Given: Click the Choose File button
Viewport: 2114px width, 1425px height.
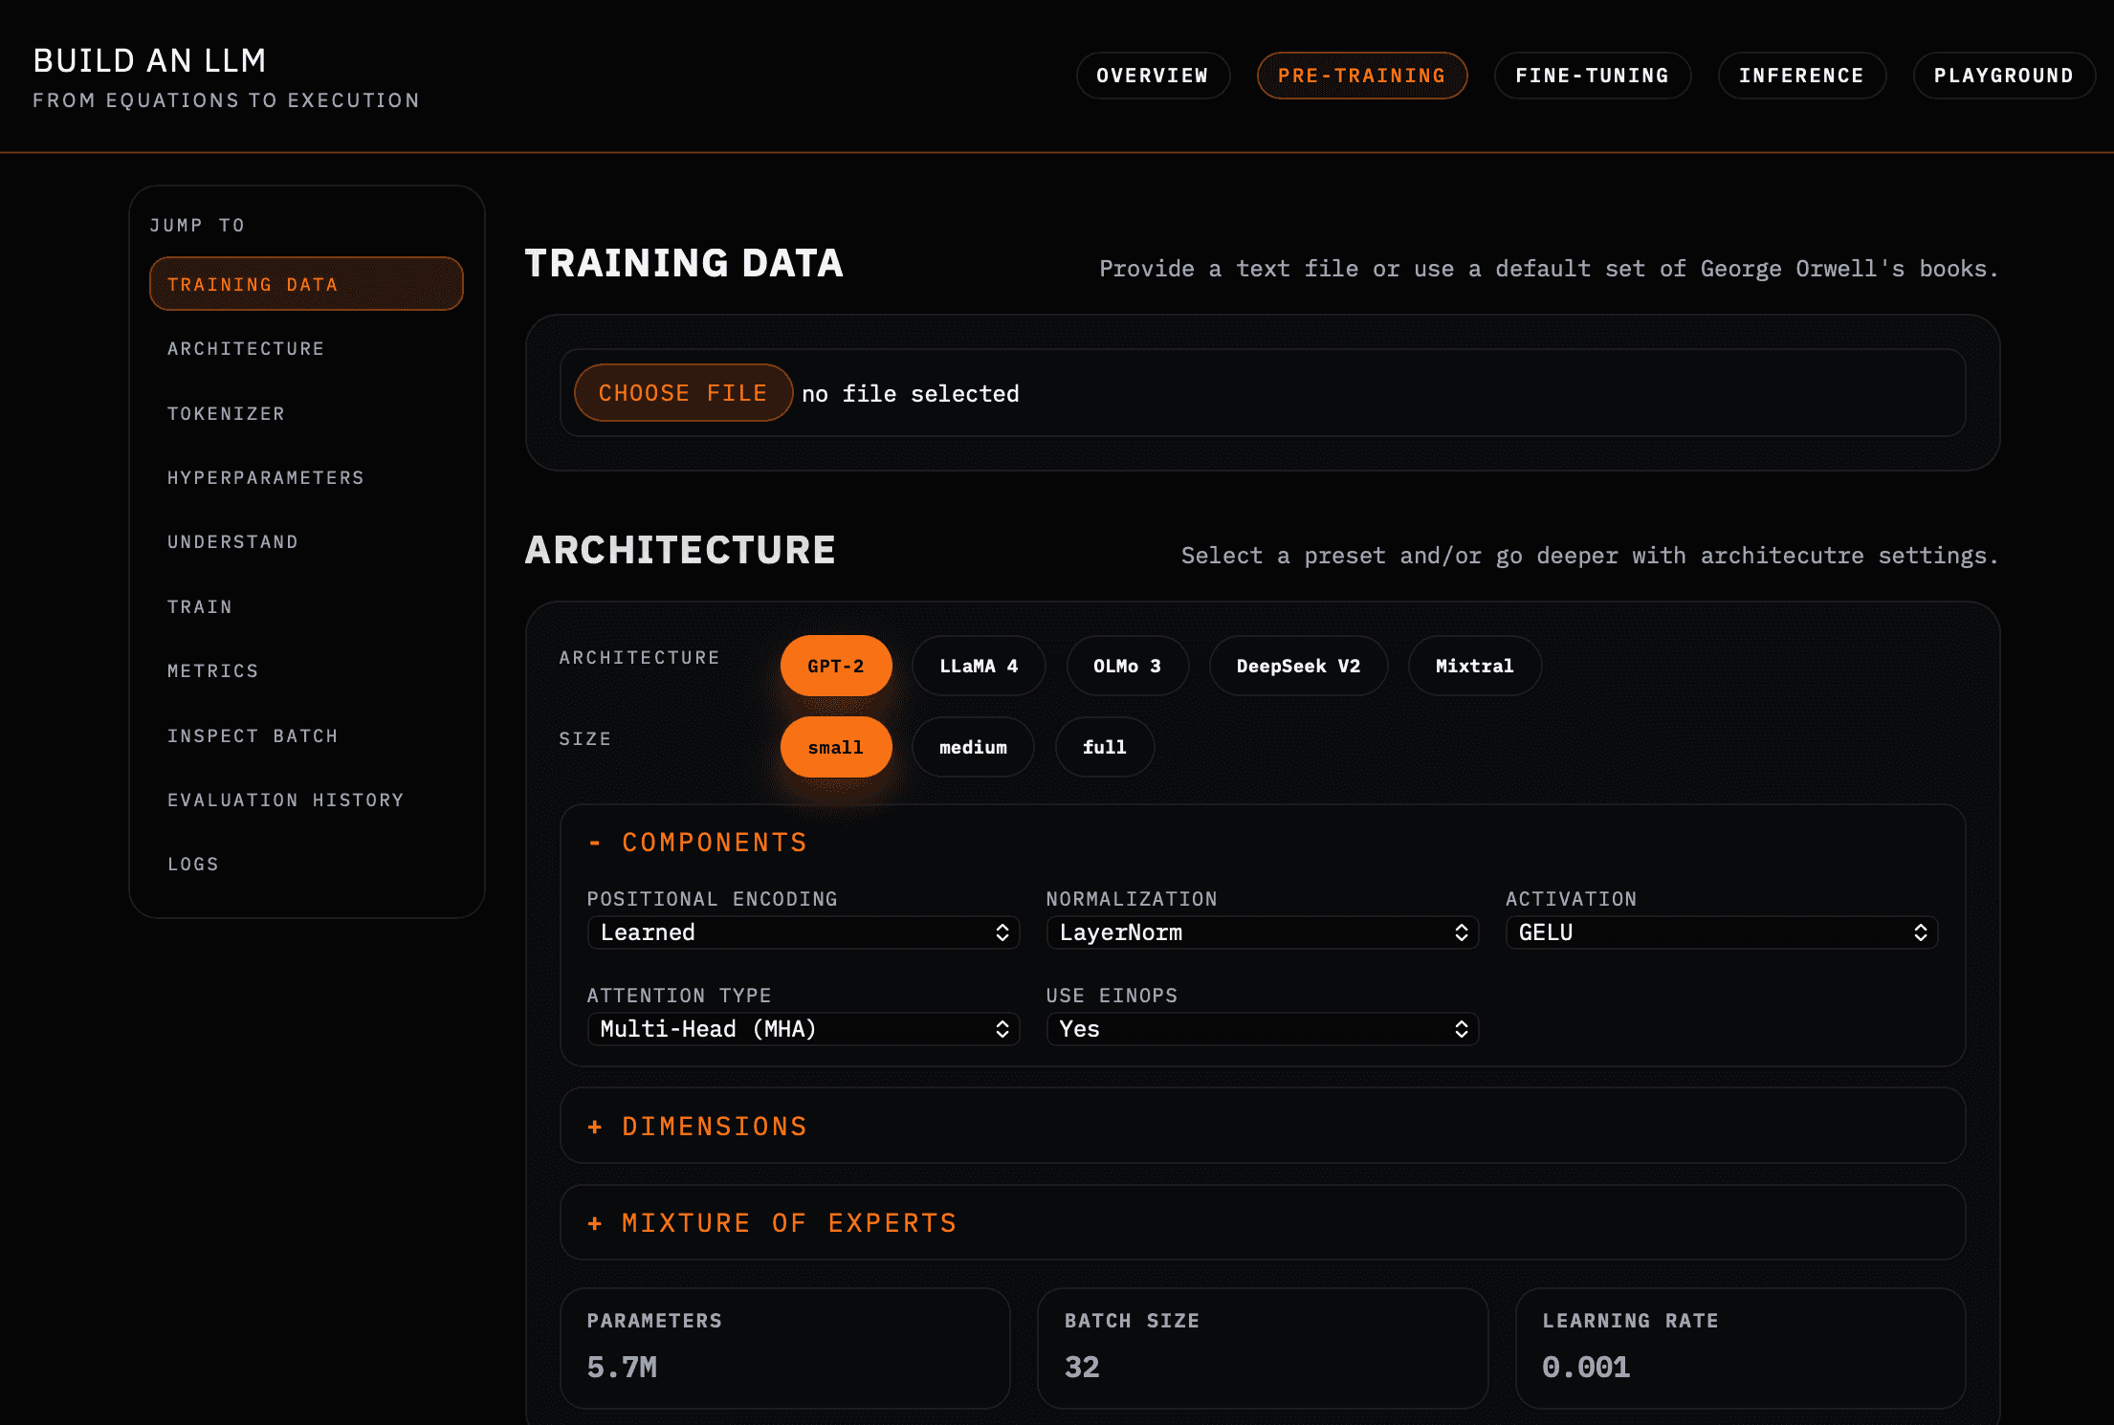Looking at the screenshot, I should pos(682,393).
